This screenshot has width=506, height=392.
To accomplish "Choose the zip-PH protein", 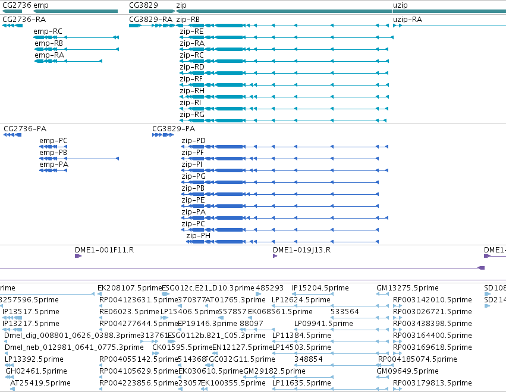I will (x=198, y=236).
